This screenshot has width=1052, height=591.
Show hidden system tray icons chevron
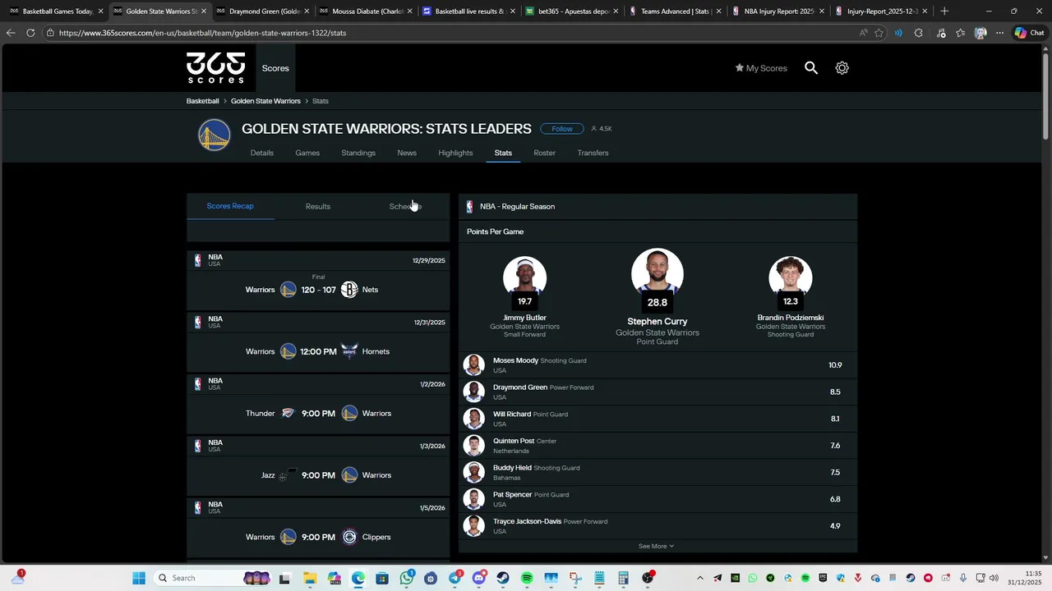(x=700, y=578)
